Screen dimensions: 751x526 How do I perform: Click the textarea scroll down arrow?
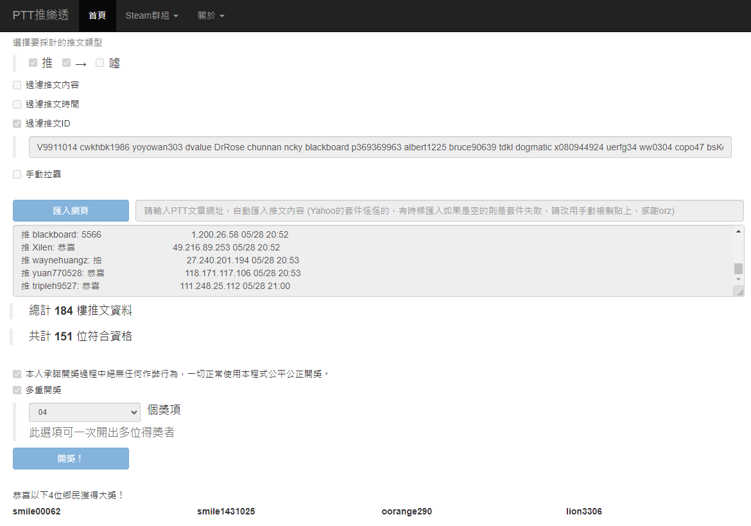(x=739, y=279)
